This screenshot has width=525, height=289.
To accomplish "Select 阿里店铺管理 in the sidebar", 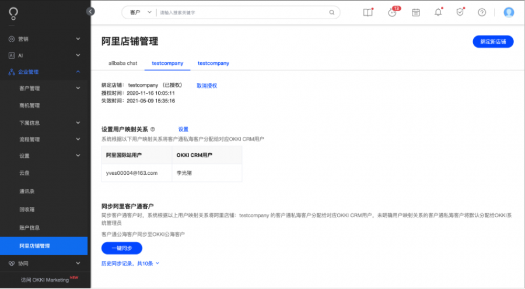I will coord(44,246).
